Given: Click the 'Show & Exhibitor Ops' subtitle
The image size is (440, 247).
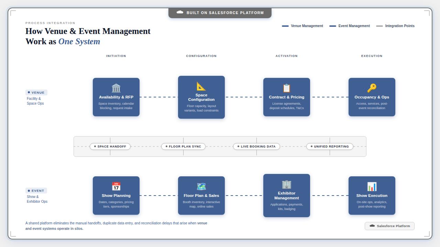Looking at the screenshot, I should click(x=37, y=199).
